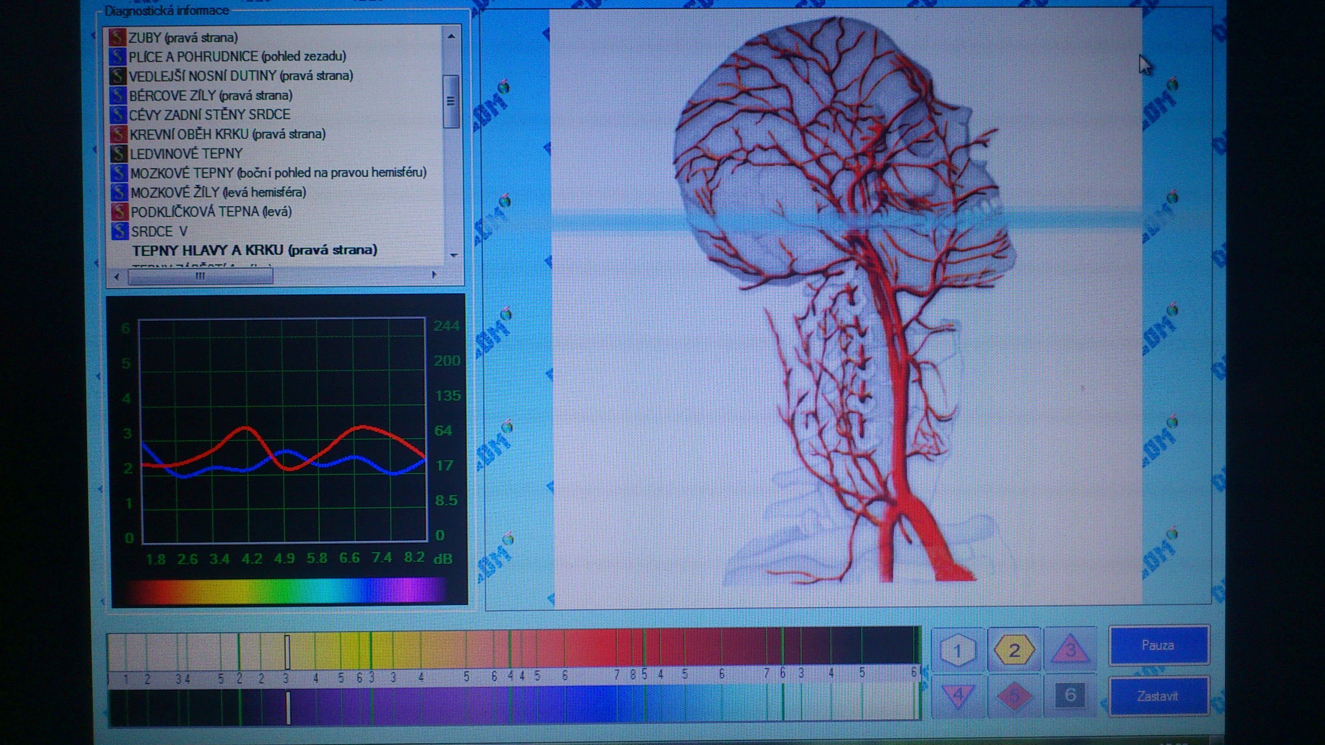Select MOZKOVÉ ŽÍLY (levá hemisféra)

218,192
